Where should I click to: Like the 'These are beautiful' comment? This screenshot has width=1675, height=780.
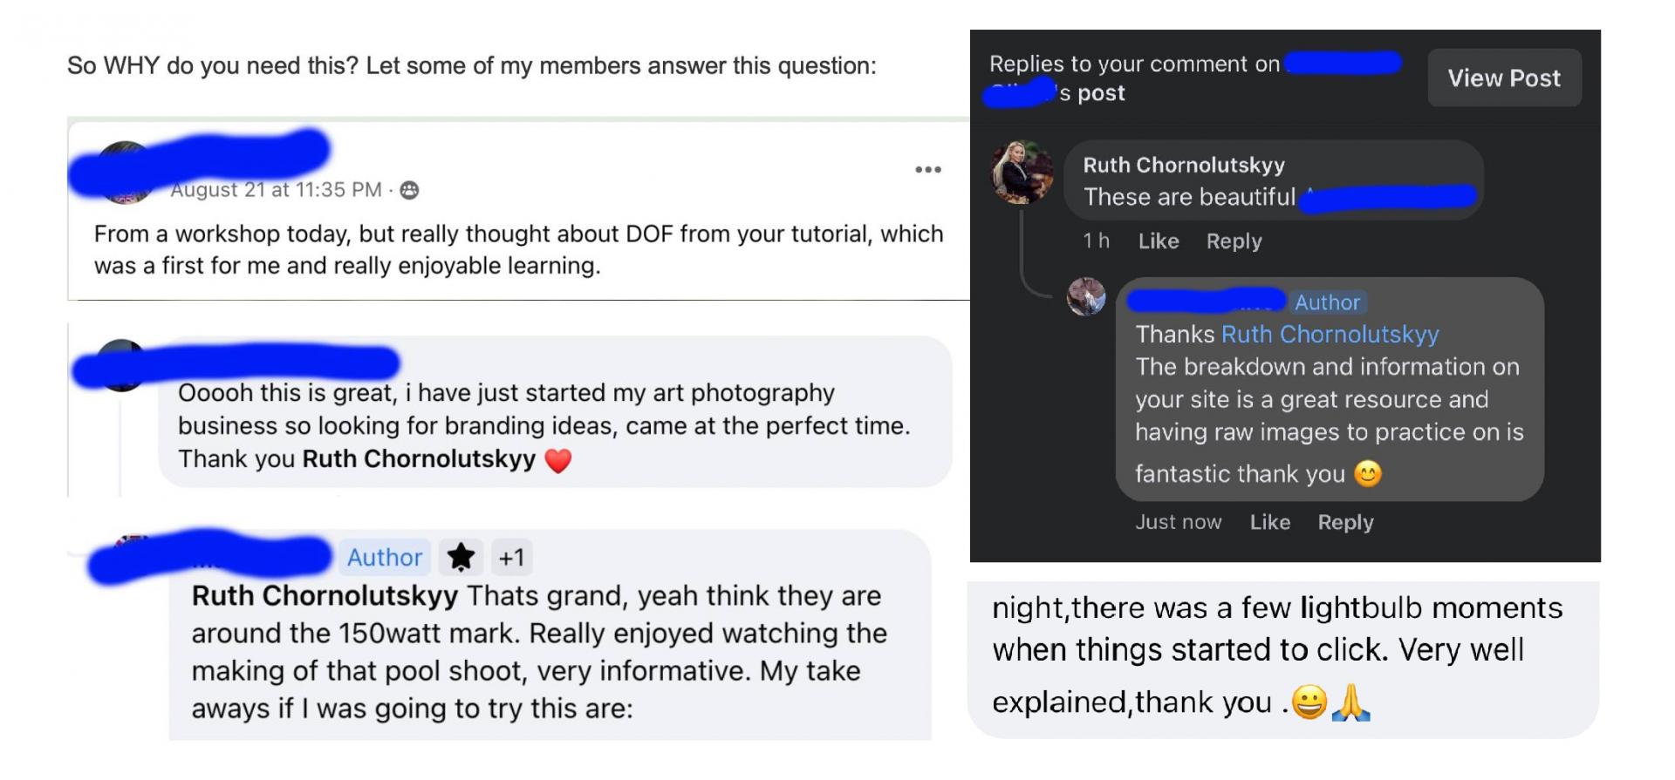click(x=1158, y=241)
